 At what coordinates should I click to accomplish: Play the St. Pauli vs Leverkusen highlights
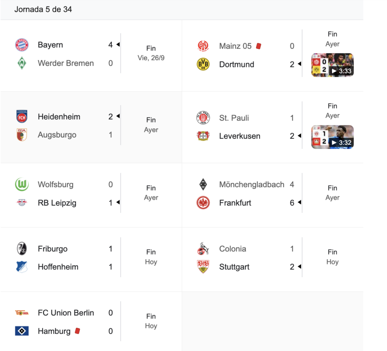click(x=332, y=137)
